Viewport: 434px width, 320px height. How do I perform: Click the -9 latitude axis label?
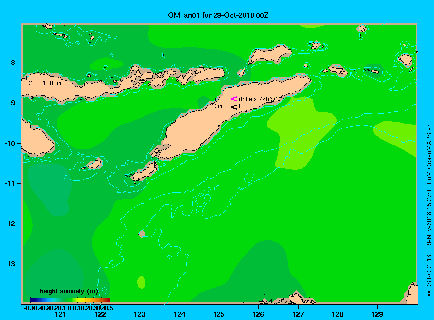[x=12, y=103]
